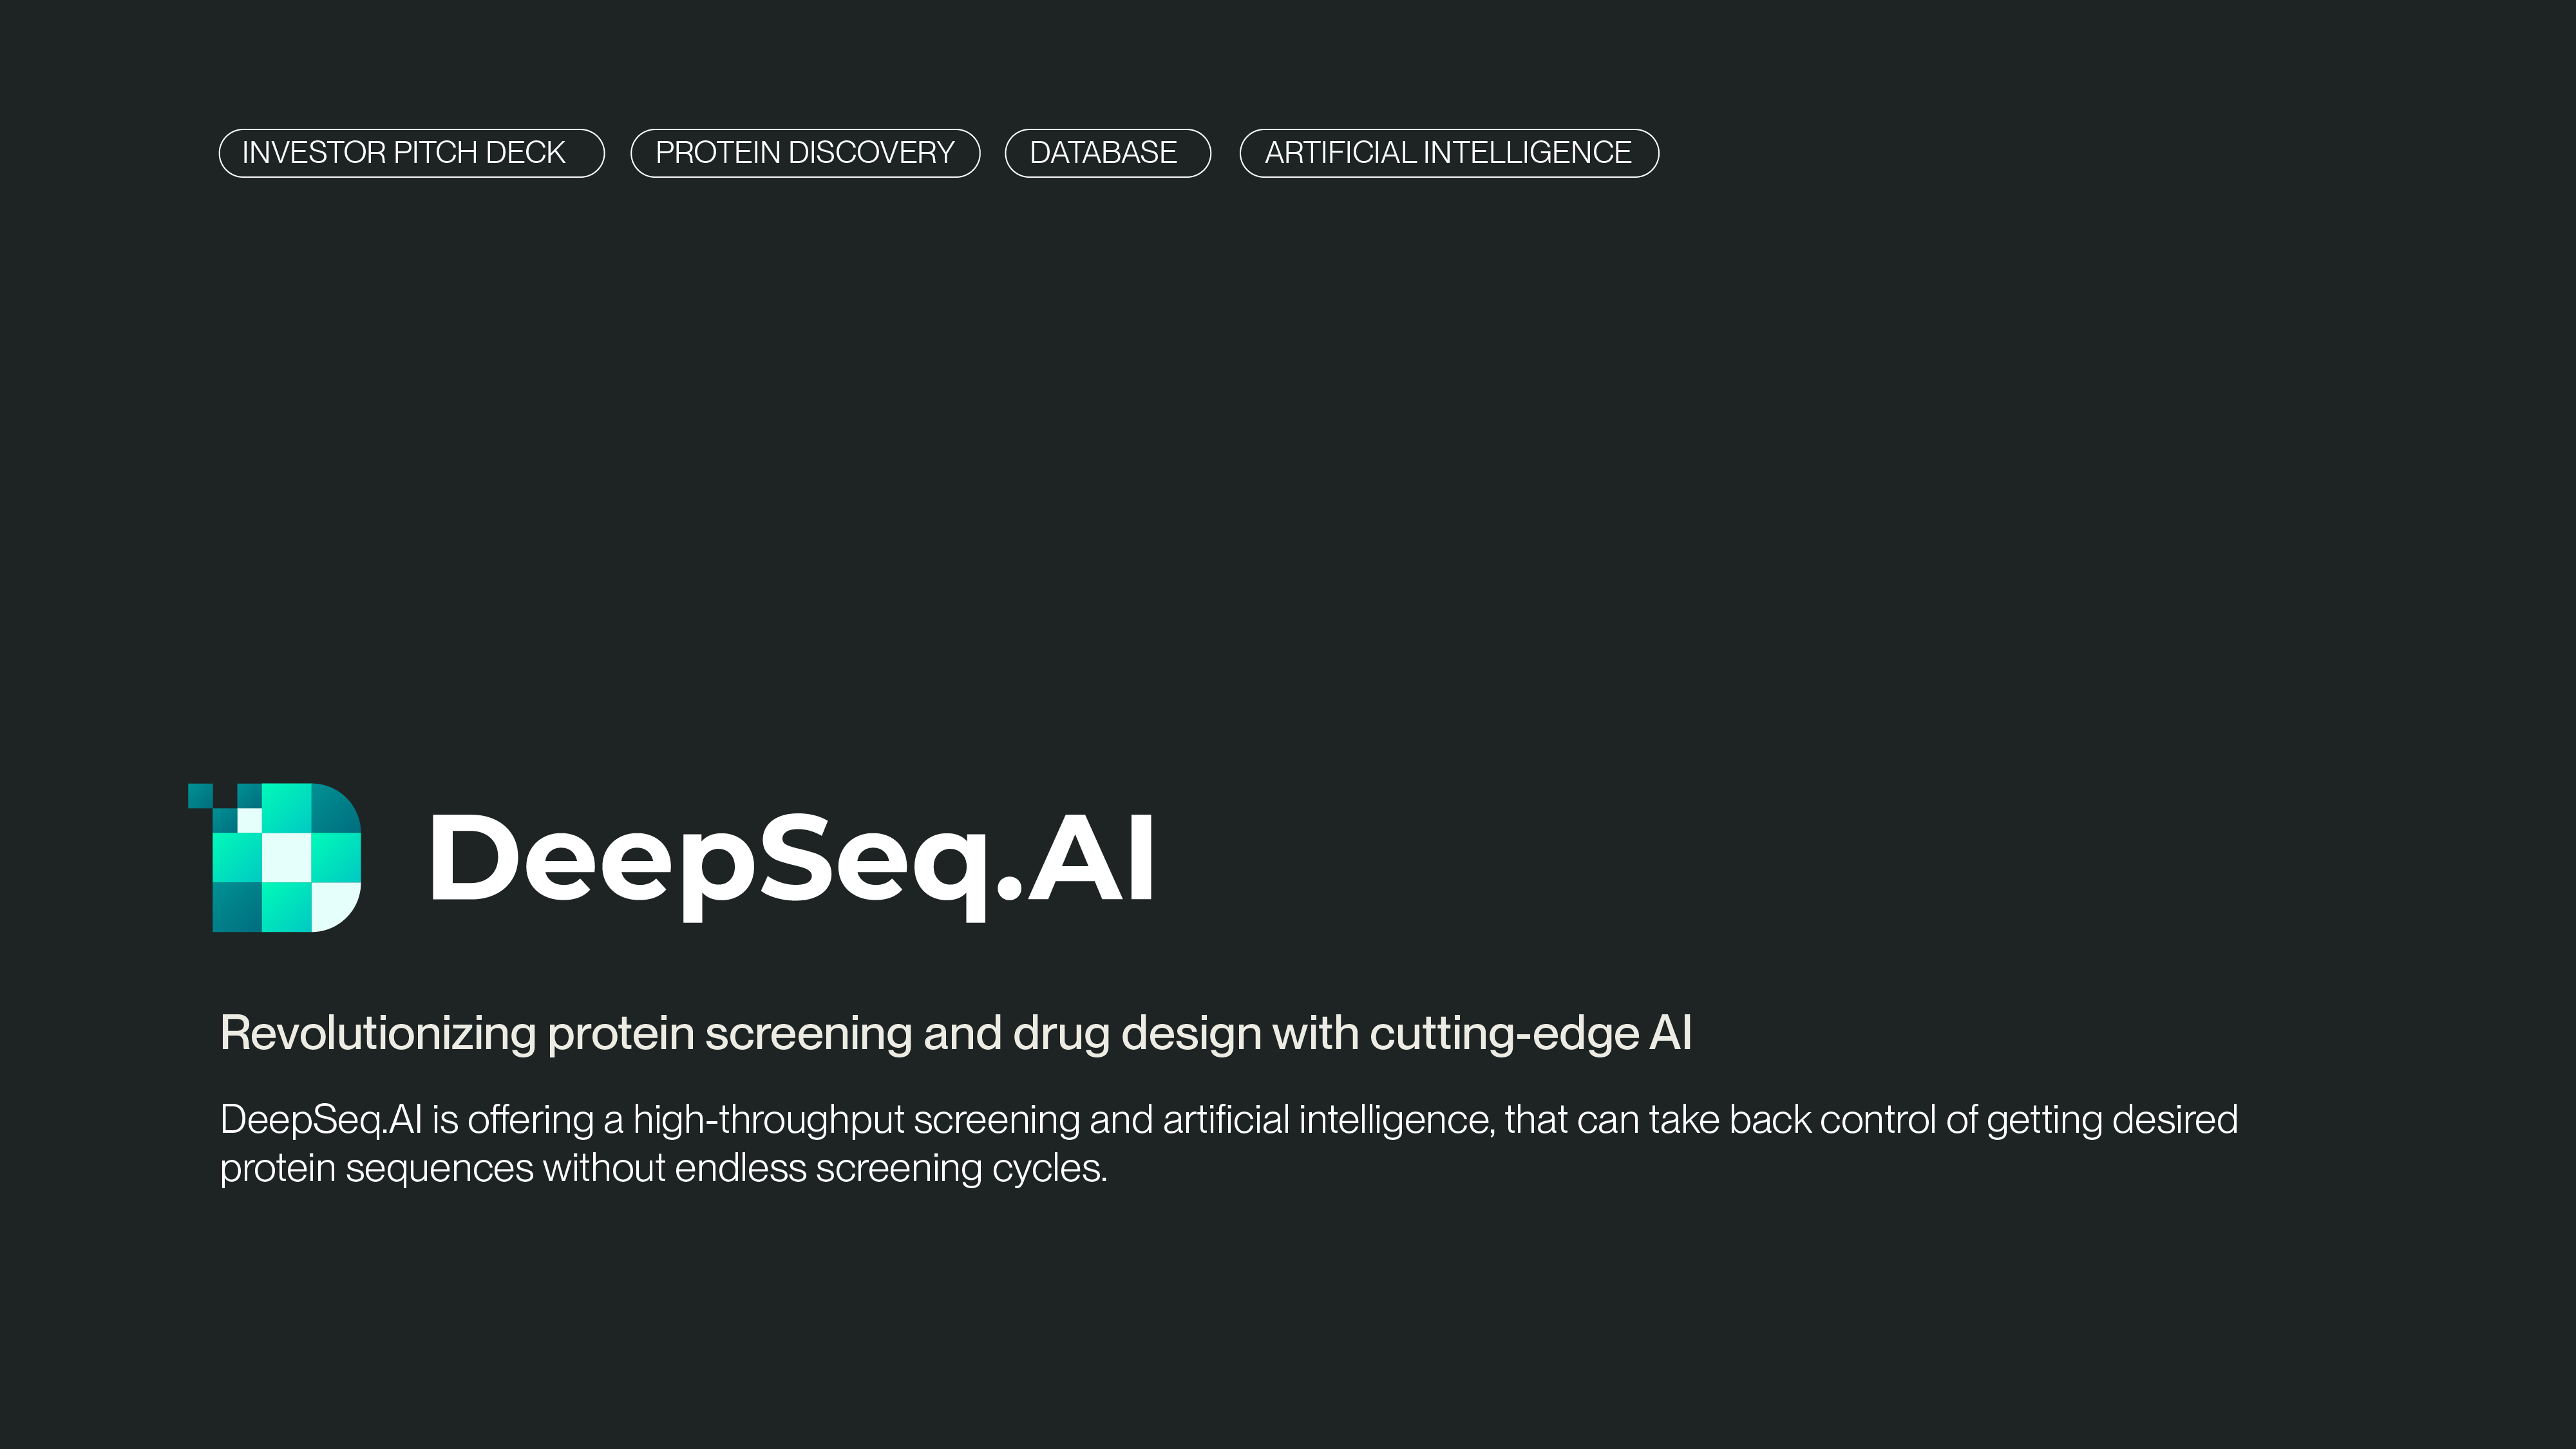This screenshot has height=1449, width=2576.
Task: Click the pale rounded bottom-right corner of logo
Action: click(x=336, y=906)
